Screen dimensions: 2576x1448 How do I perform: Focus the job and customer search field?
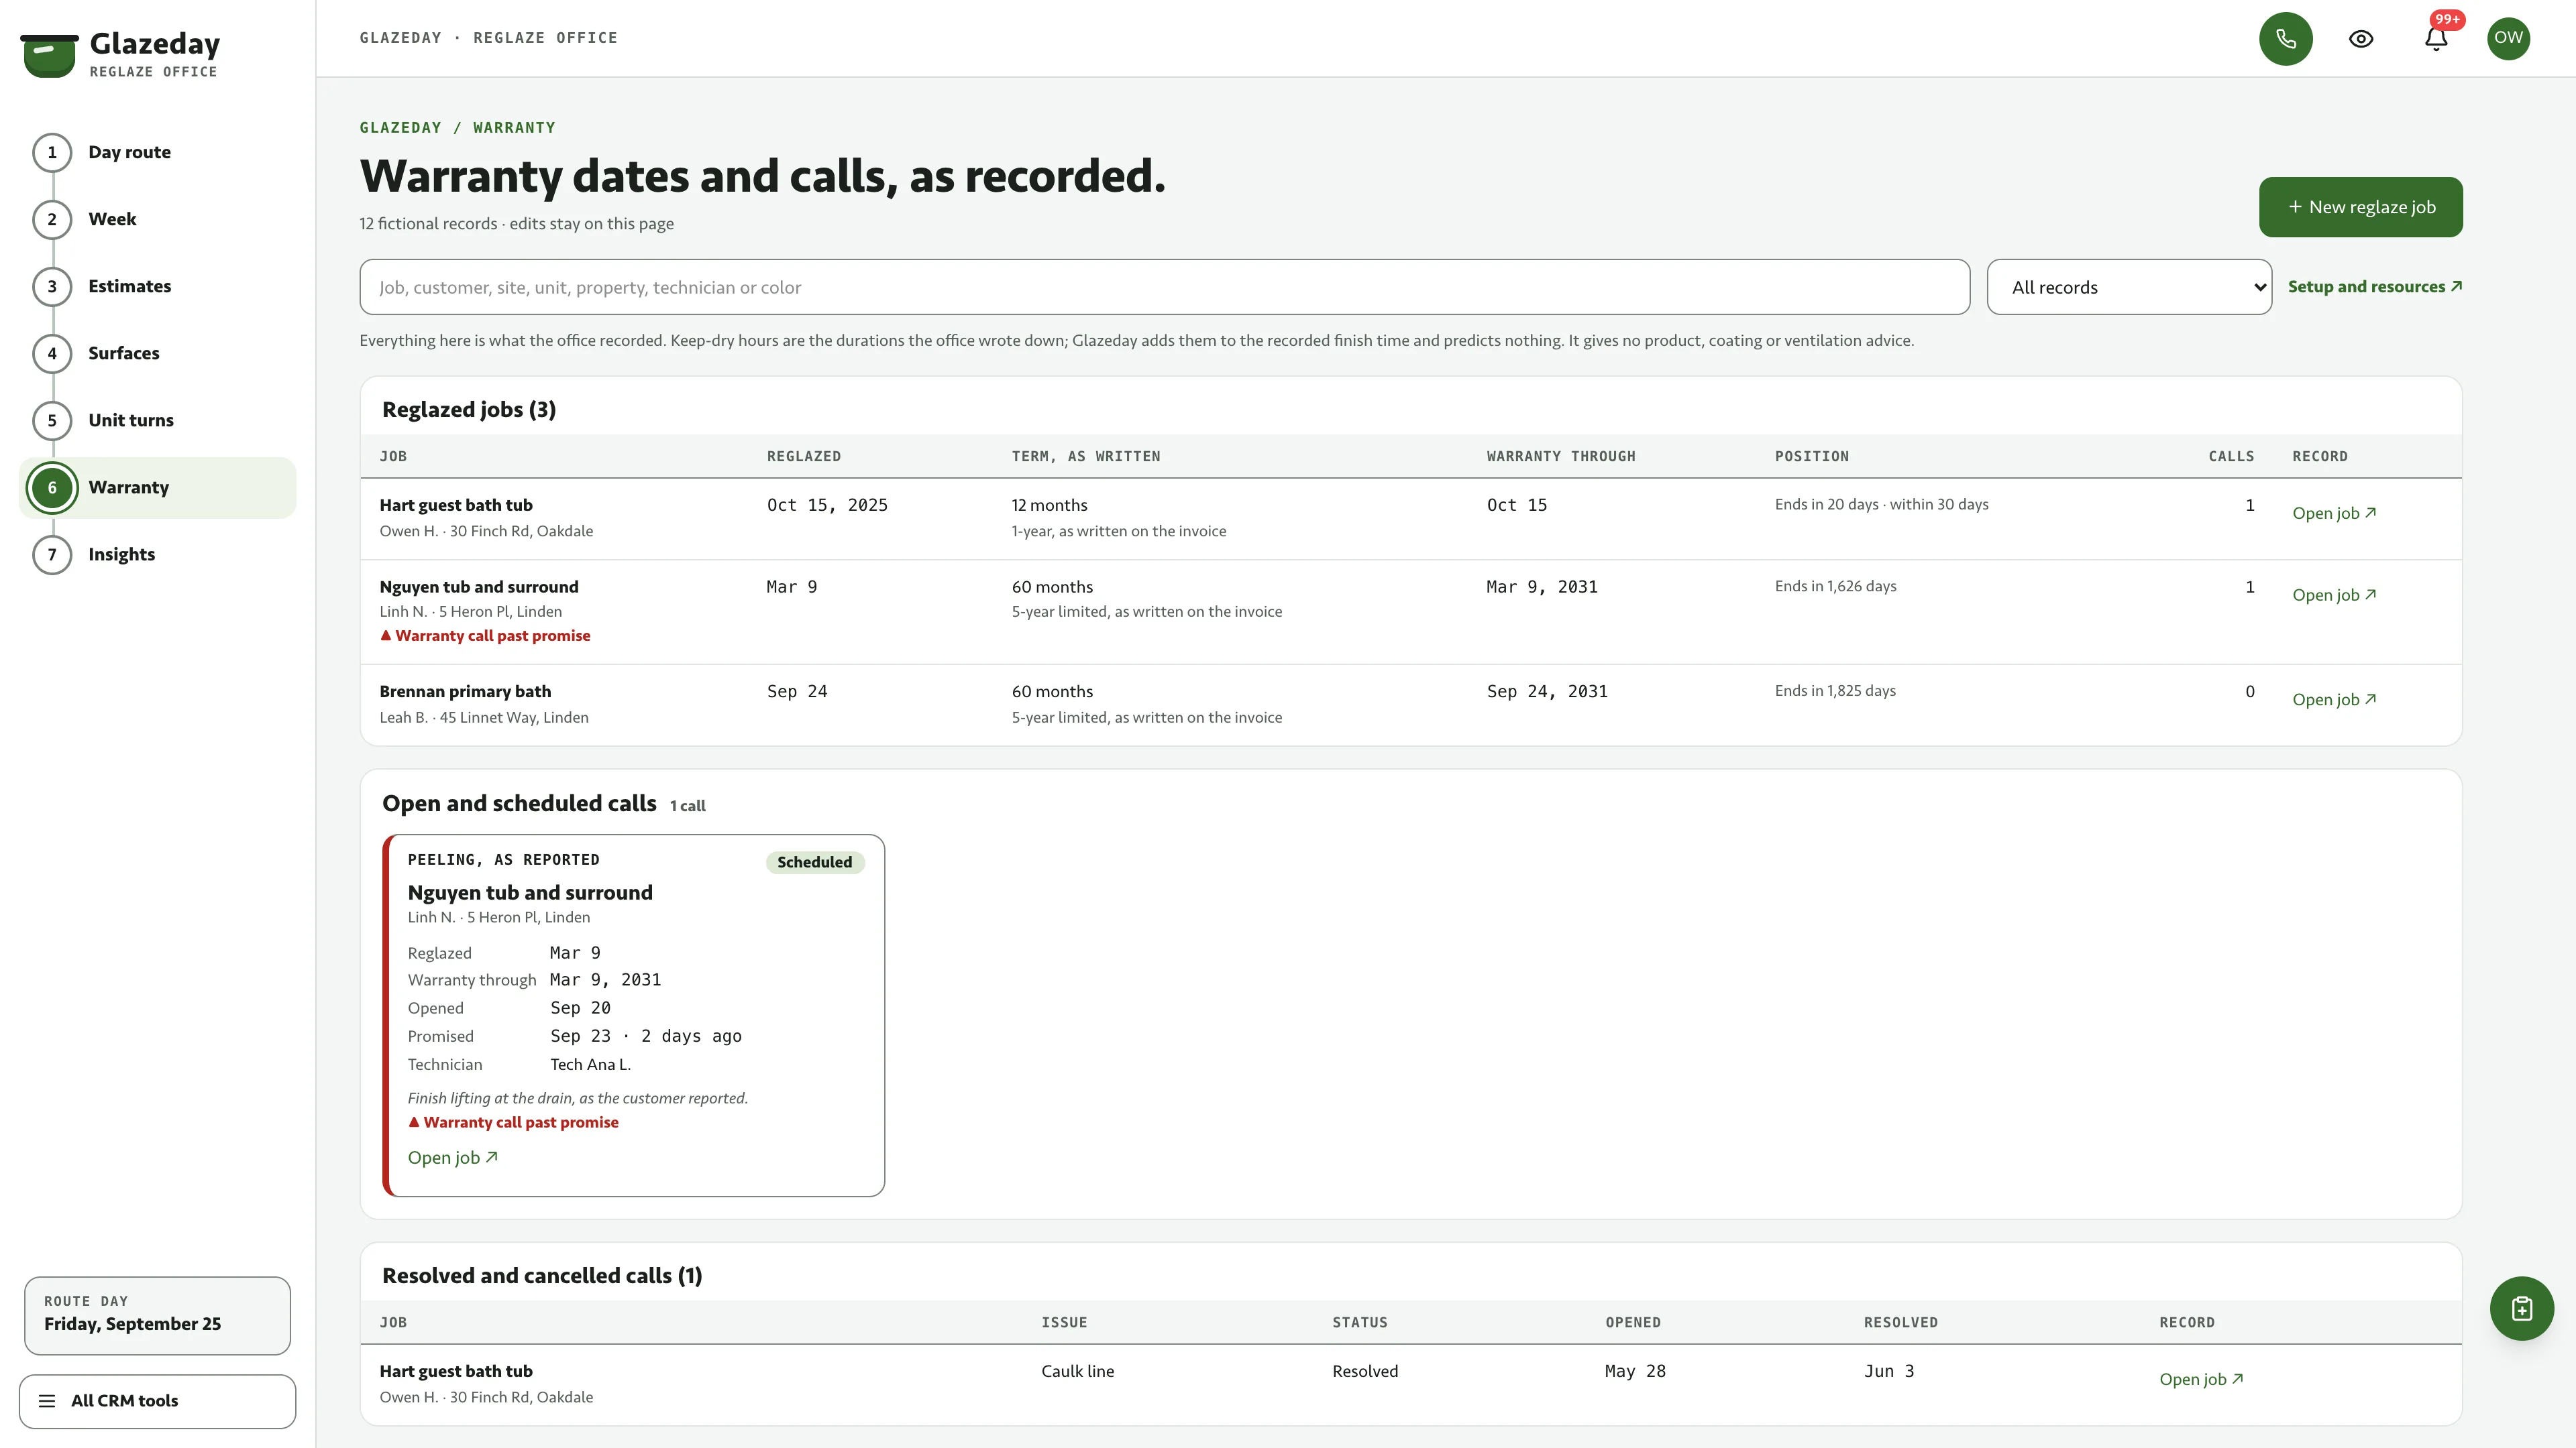(x=1164, y=288)
